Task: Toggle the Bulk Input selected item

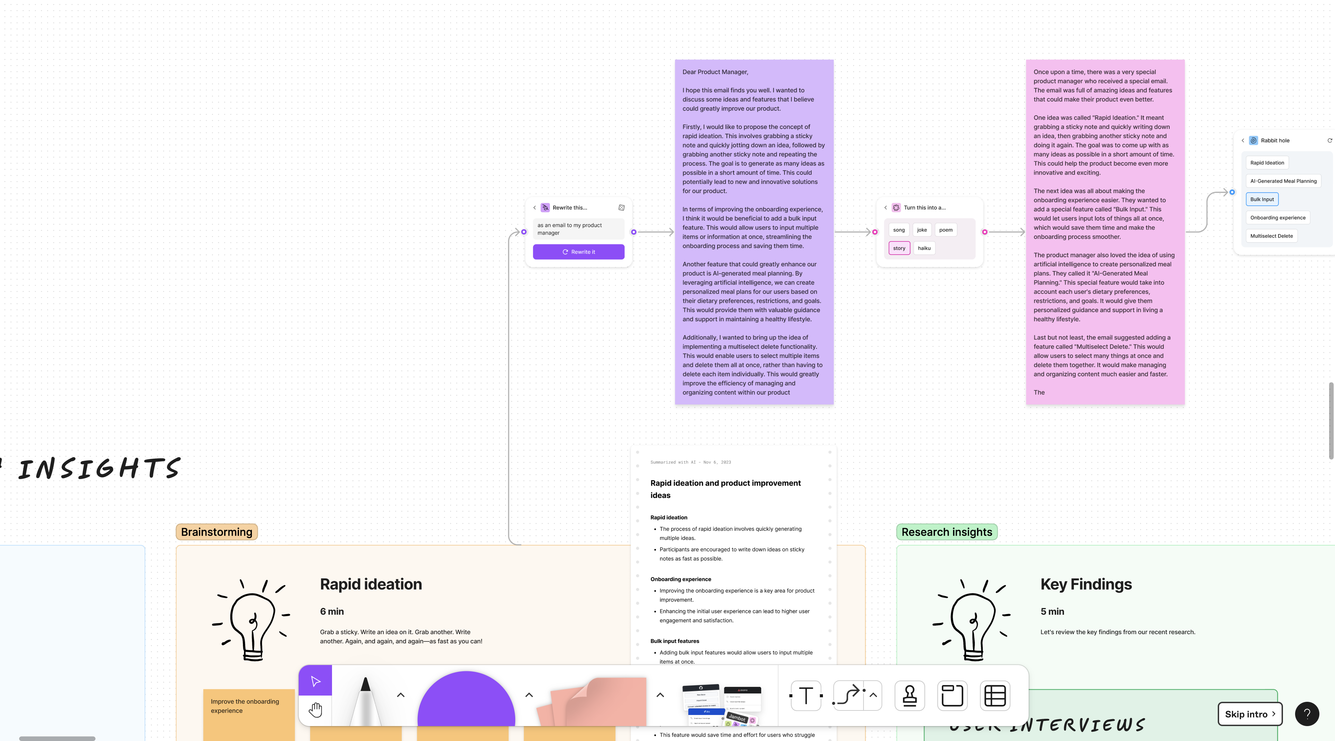Action: click(1262, 199)
